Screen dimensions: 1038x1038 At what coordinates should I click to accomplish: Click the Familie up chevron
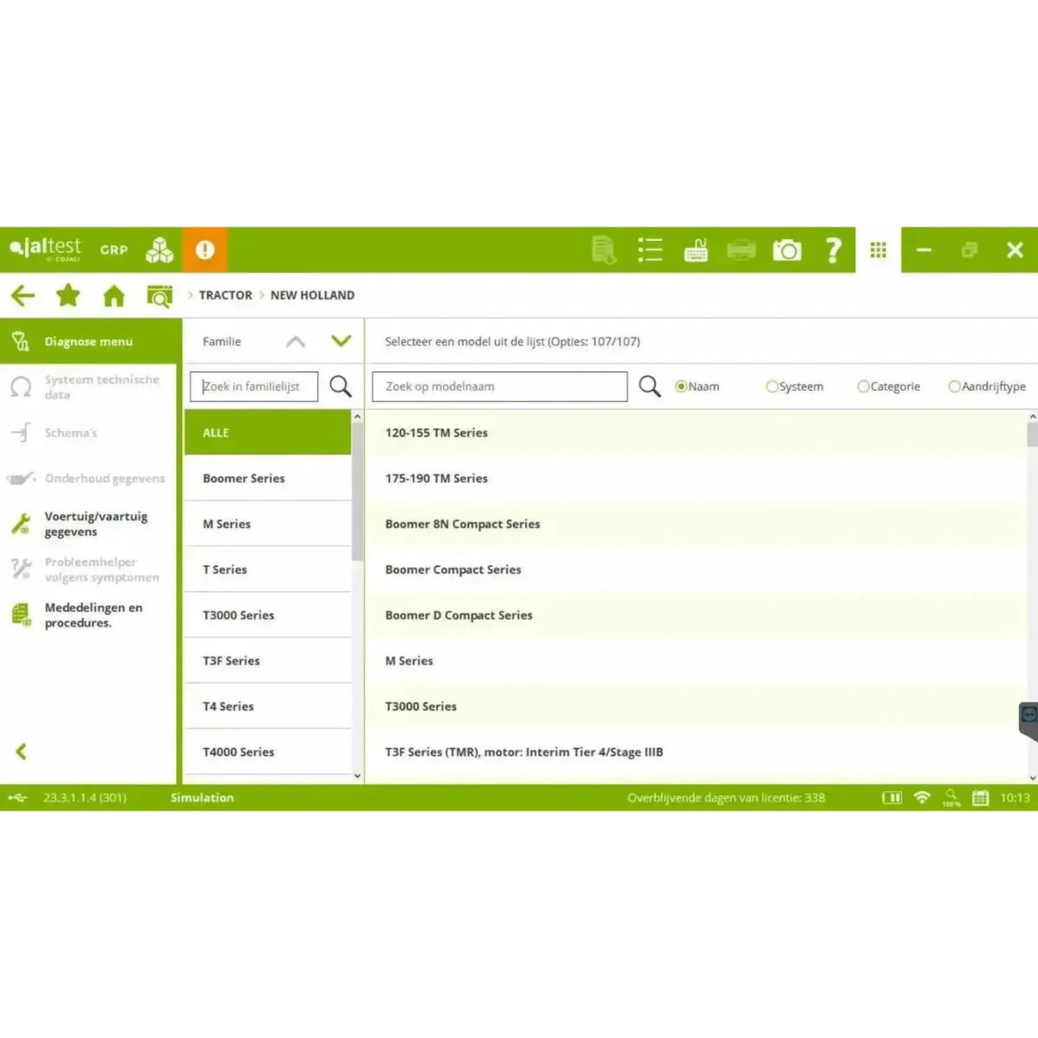(x=296, y=341)
